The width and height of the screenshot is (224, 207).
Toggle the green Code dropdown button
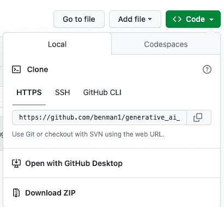point(193,19)
